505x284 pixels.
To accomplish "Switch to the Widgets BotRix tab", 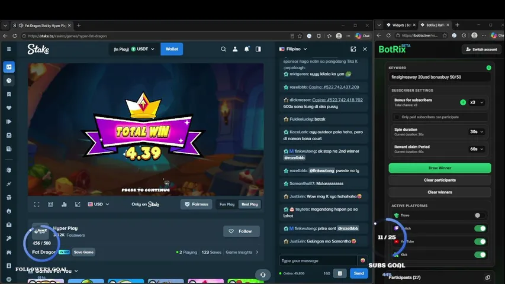I will [401, 25].
